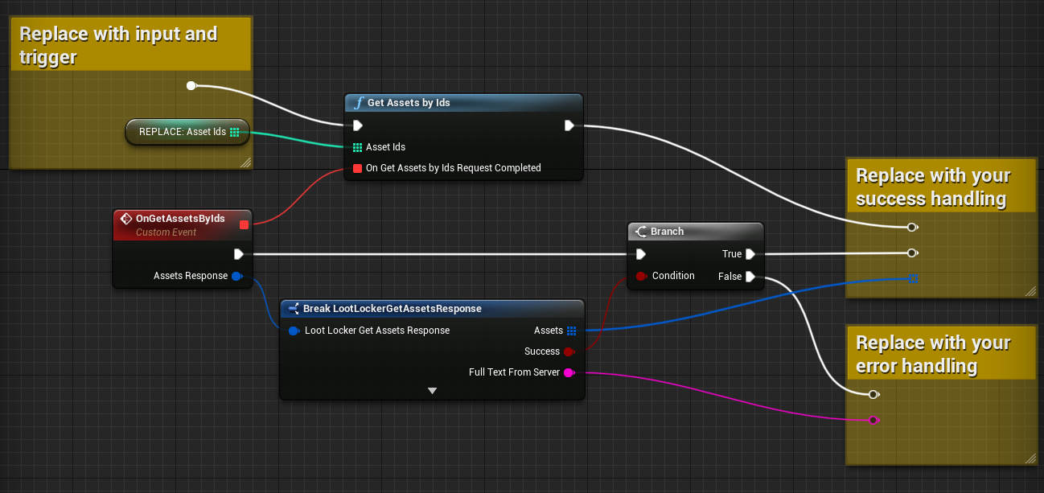
Task: Click the Branch True execution output pin
Action: point(750,254)
